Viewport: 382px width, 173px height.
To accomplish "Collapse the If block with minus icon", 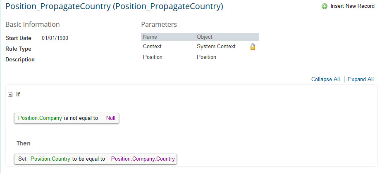I will pos(10,95).
